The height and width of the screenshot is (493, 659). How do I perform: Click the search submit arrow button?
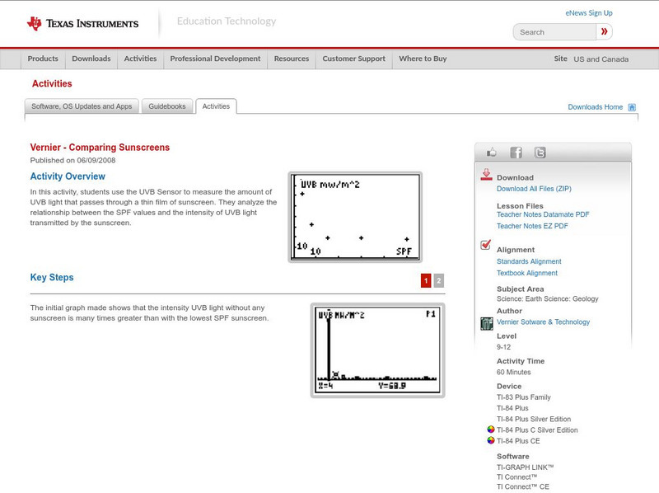(605, 31)
